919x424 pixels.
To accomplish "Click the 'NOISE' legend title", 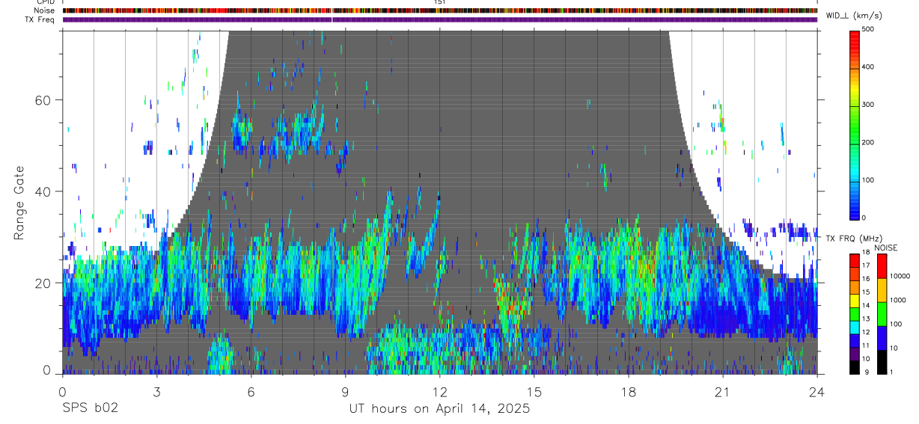I will coord(885,248).
